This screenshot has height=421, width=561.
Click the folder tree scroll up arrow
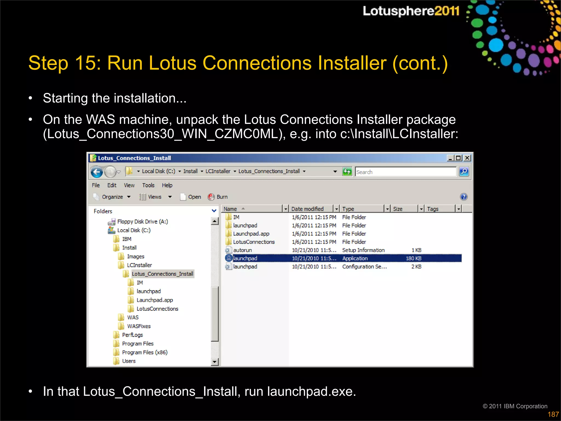tap(215, 221)
